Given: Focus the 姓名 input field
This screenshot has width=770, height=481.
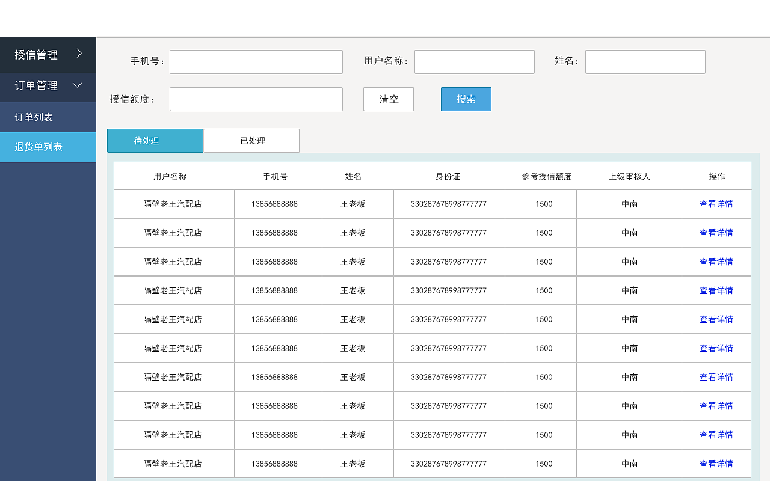Looking at the screenshot, I should [645, 62].
